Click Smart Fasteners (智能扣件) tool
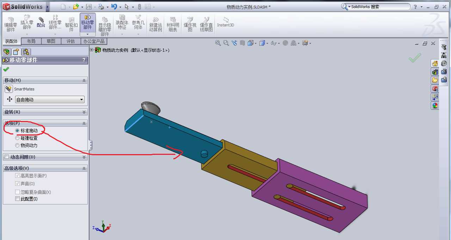This screenshot has width=451, height=240. 72,24
